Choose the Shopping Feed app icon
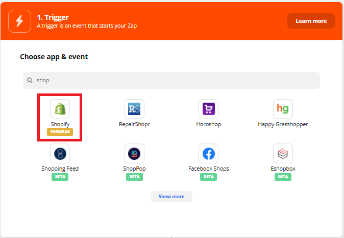This screenshot has height=238, width=344. point(60,153)
